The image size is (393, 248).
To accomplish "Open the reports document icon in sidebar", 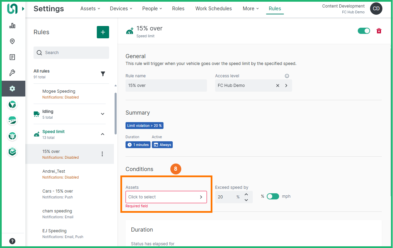I will click(12, 57).
